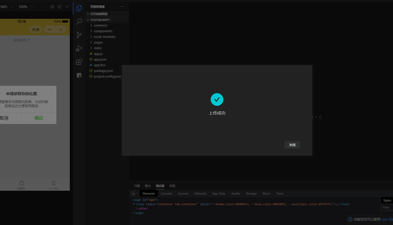Open the Source Control view icon
The image size is (393, 225).
click(79, 35)
